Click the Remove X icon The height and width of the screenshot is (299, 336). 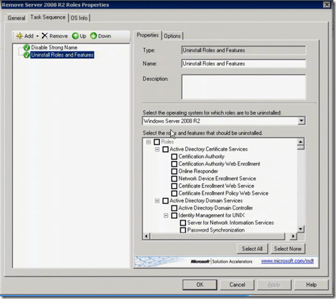pos(45,35)
